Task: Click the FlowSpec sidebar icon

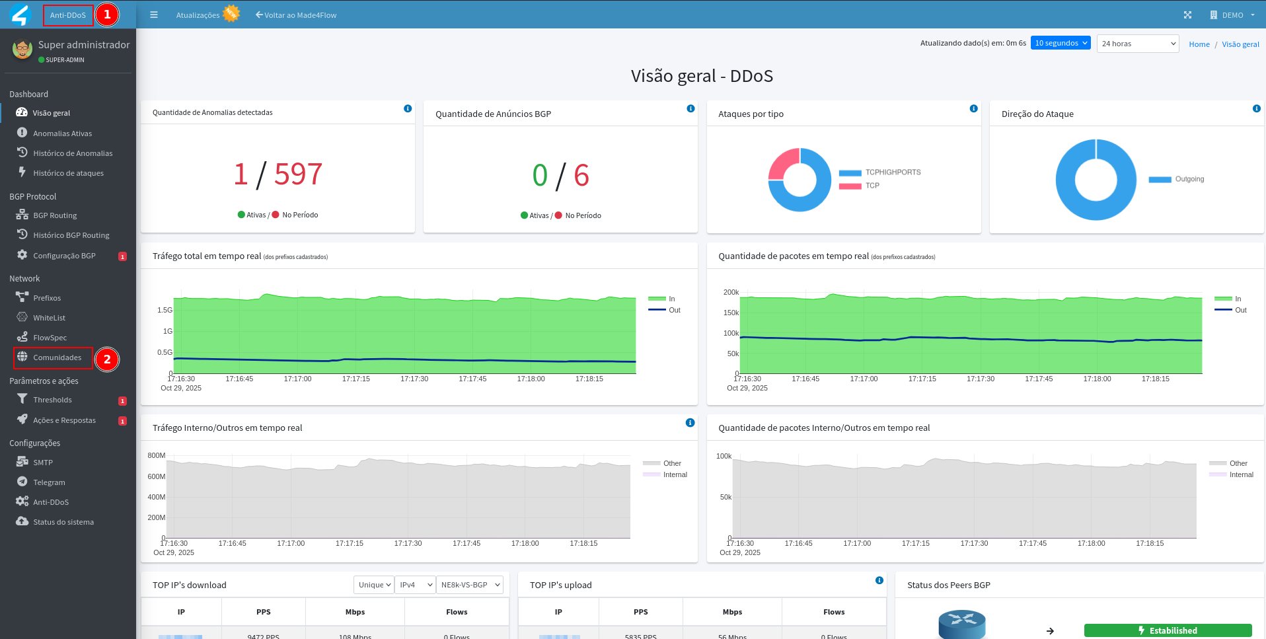Action: pyautogui.click(x=22, y=337)
